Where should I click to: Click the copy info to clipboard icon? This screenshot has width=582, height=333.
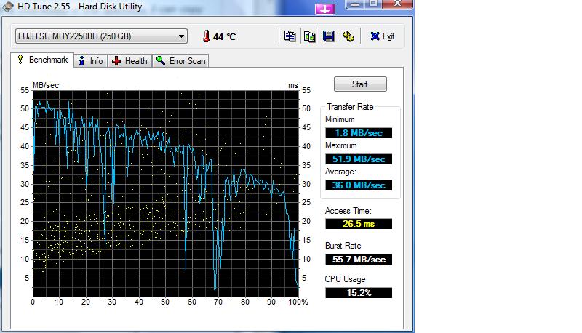coord(290,36)
